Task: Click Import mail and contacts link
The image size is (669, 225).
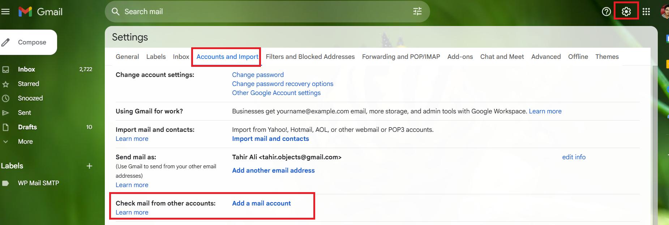Action: coord(270,139)
